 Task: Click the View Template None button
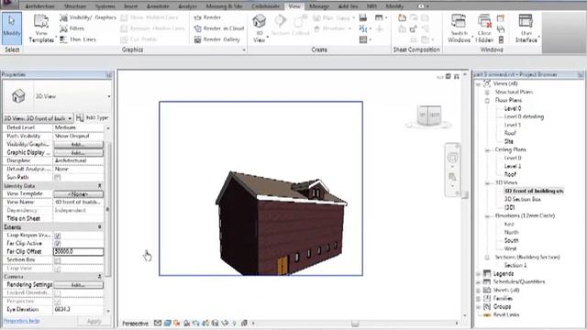pos(78,193)
